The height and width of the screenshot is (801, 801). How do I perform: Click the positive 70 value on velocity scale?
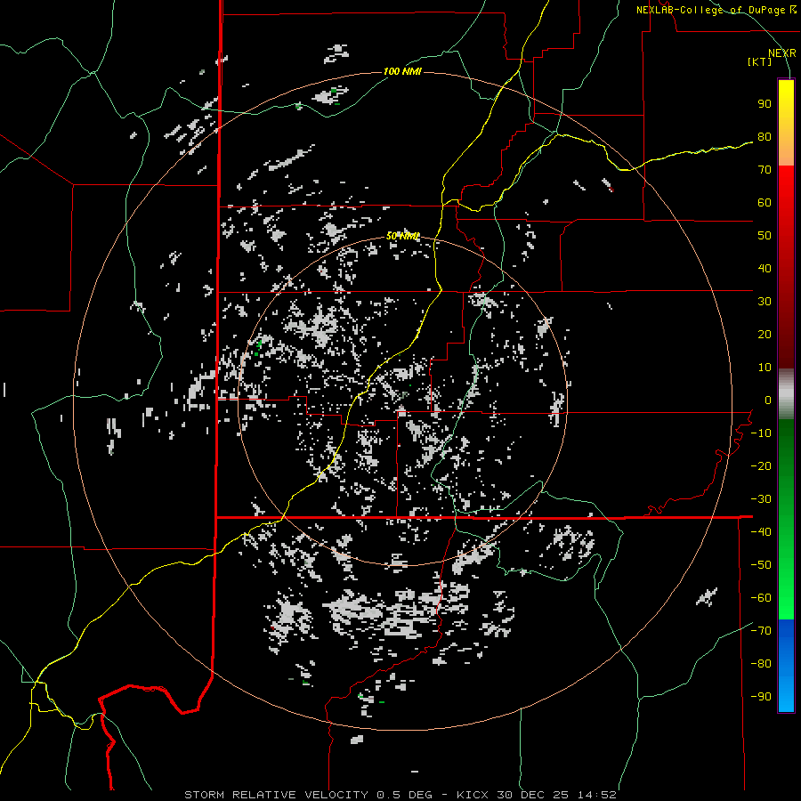coord(765,170)
